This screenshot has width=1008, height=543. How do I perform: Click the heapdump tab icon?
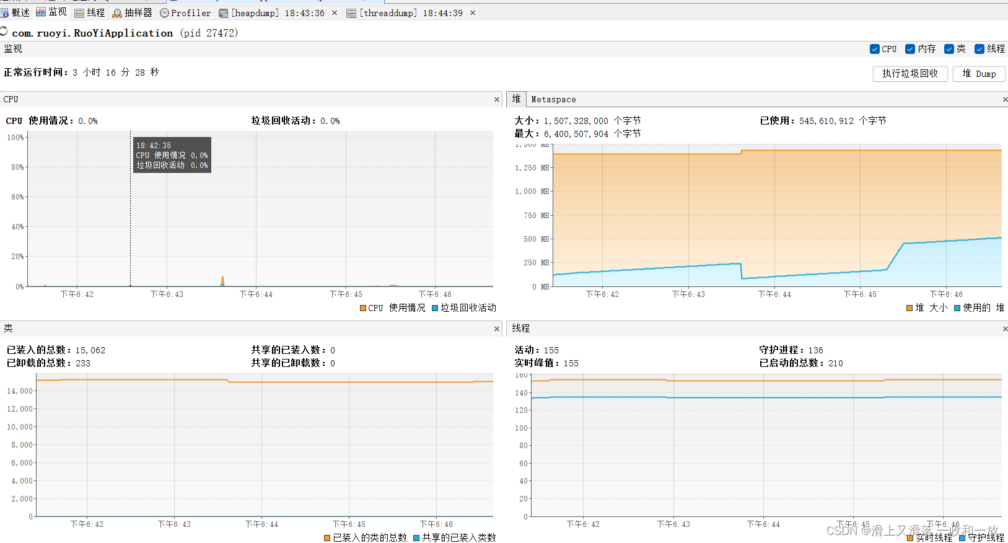[224, 13]
